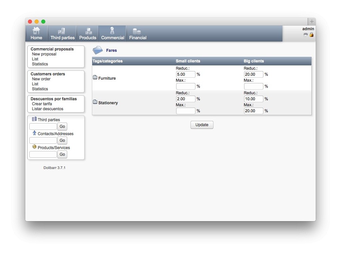Screen dimensions: 341x255
Task: Click Crear tarifa link
Action: (42, 104)
